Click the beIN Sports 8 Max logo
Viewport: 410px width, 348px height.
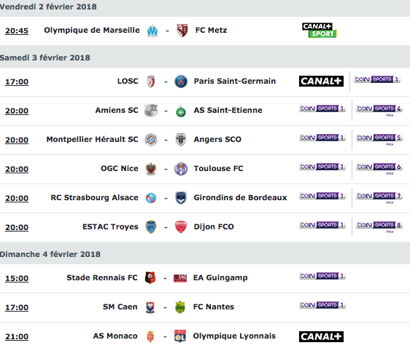379,226
